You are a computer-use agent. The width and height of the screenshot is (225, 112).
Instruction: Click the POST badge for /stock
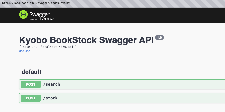pos(31,98)
